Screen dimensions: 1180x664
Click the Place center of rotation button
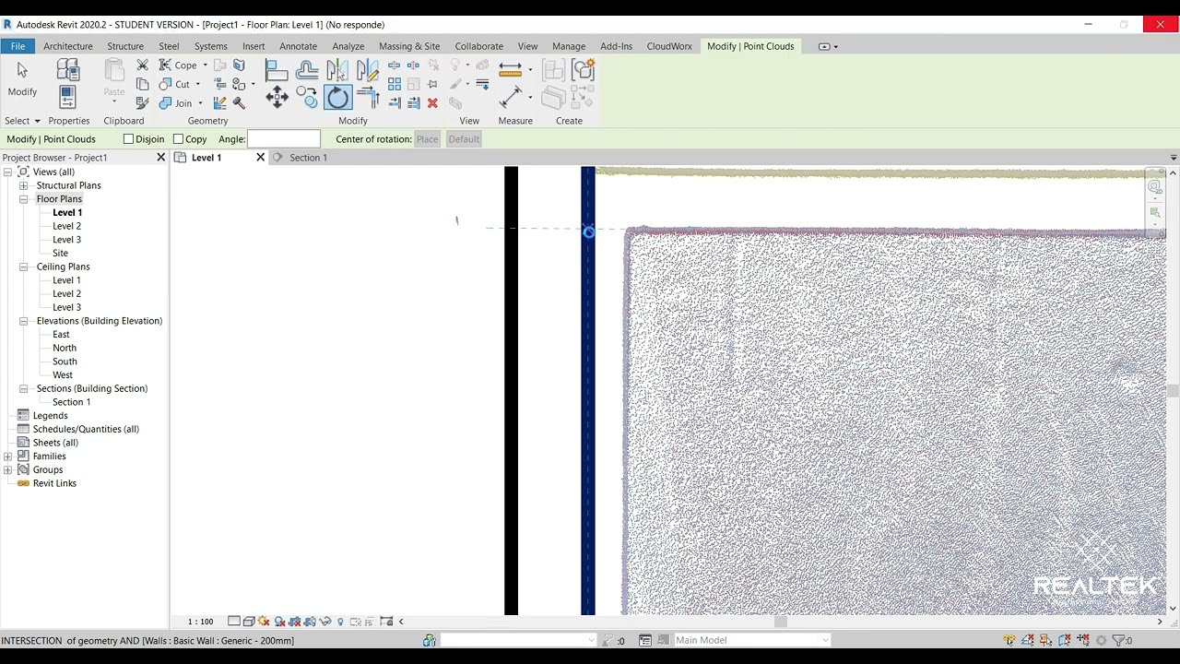tap(427, 139)
